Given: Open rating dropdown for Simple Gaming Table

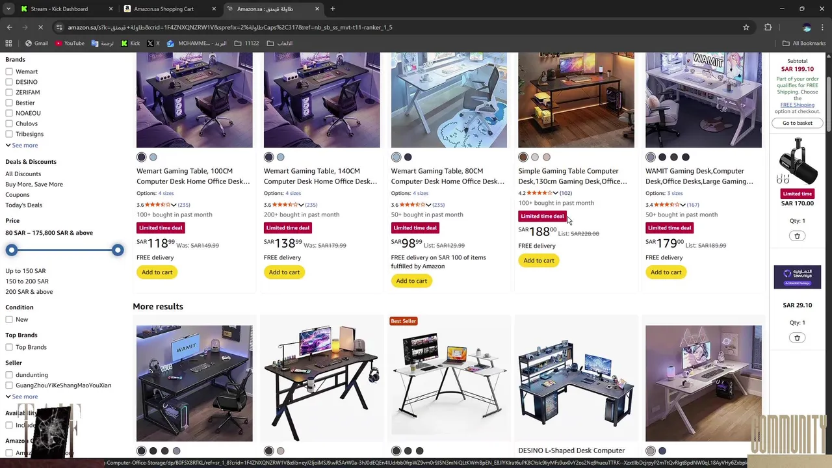Looking at the screenshot, I should point(555,193).
